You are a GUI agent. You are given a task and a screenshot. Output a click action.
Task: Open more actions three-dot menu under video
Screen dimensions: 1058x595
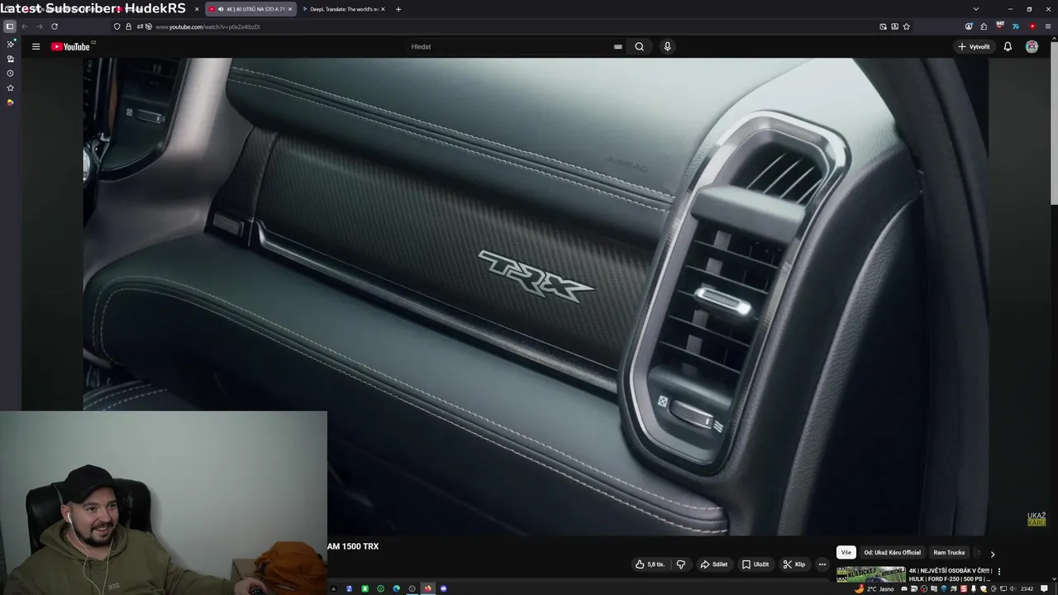(822, 564)
